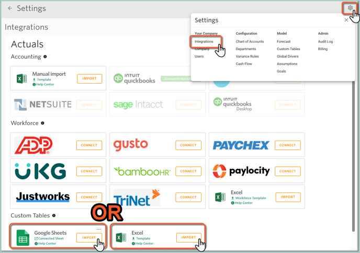Click the Custom Tables Excel icon
The height and width of the screenshot is (253, 360).
tap(121, 238)
